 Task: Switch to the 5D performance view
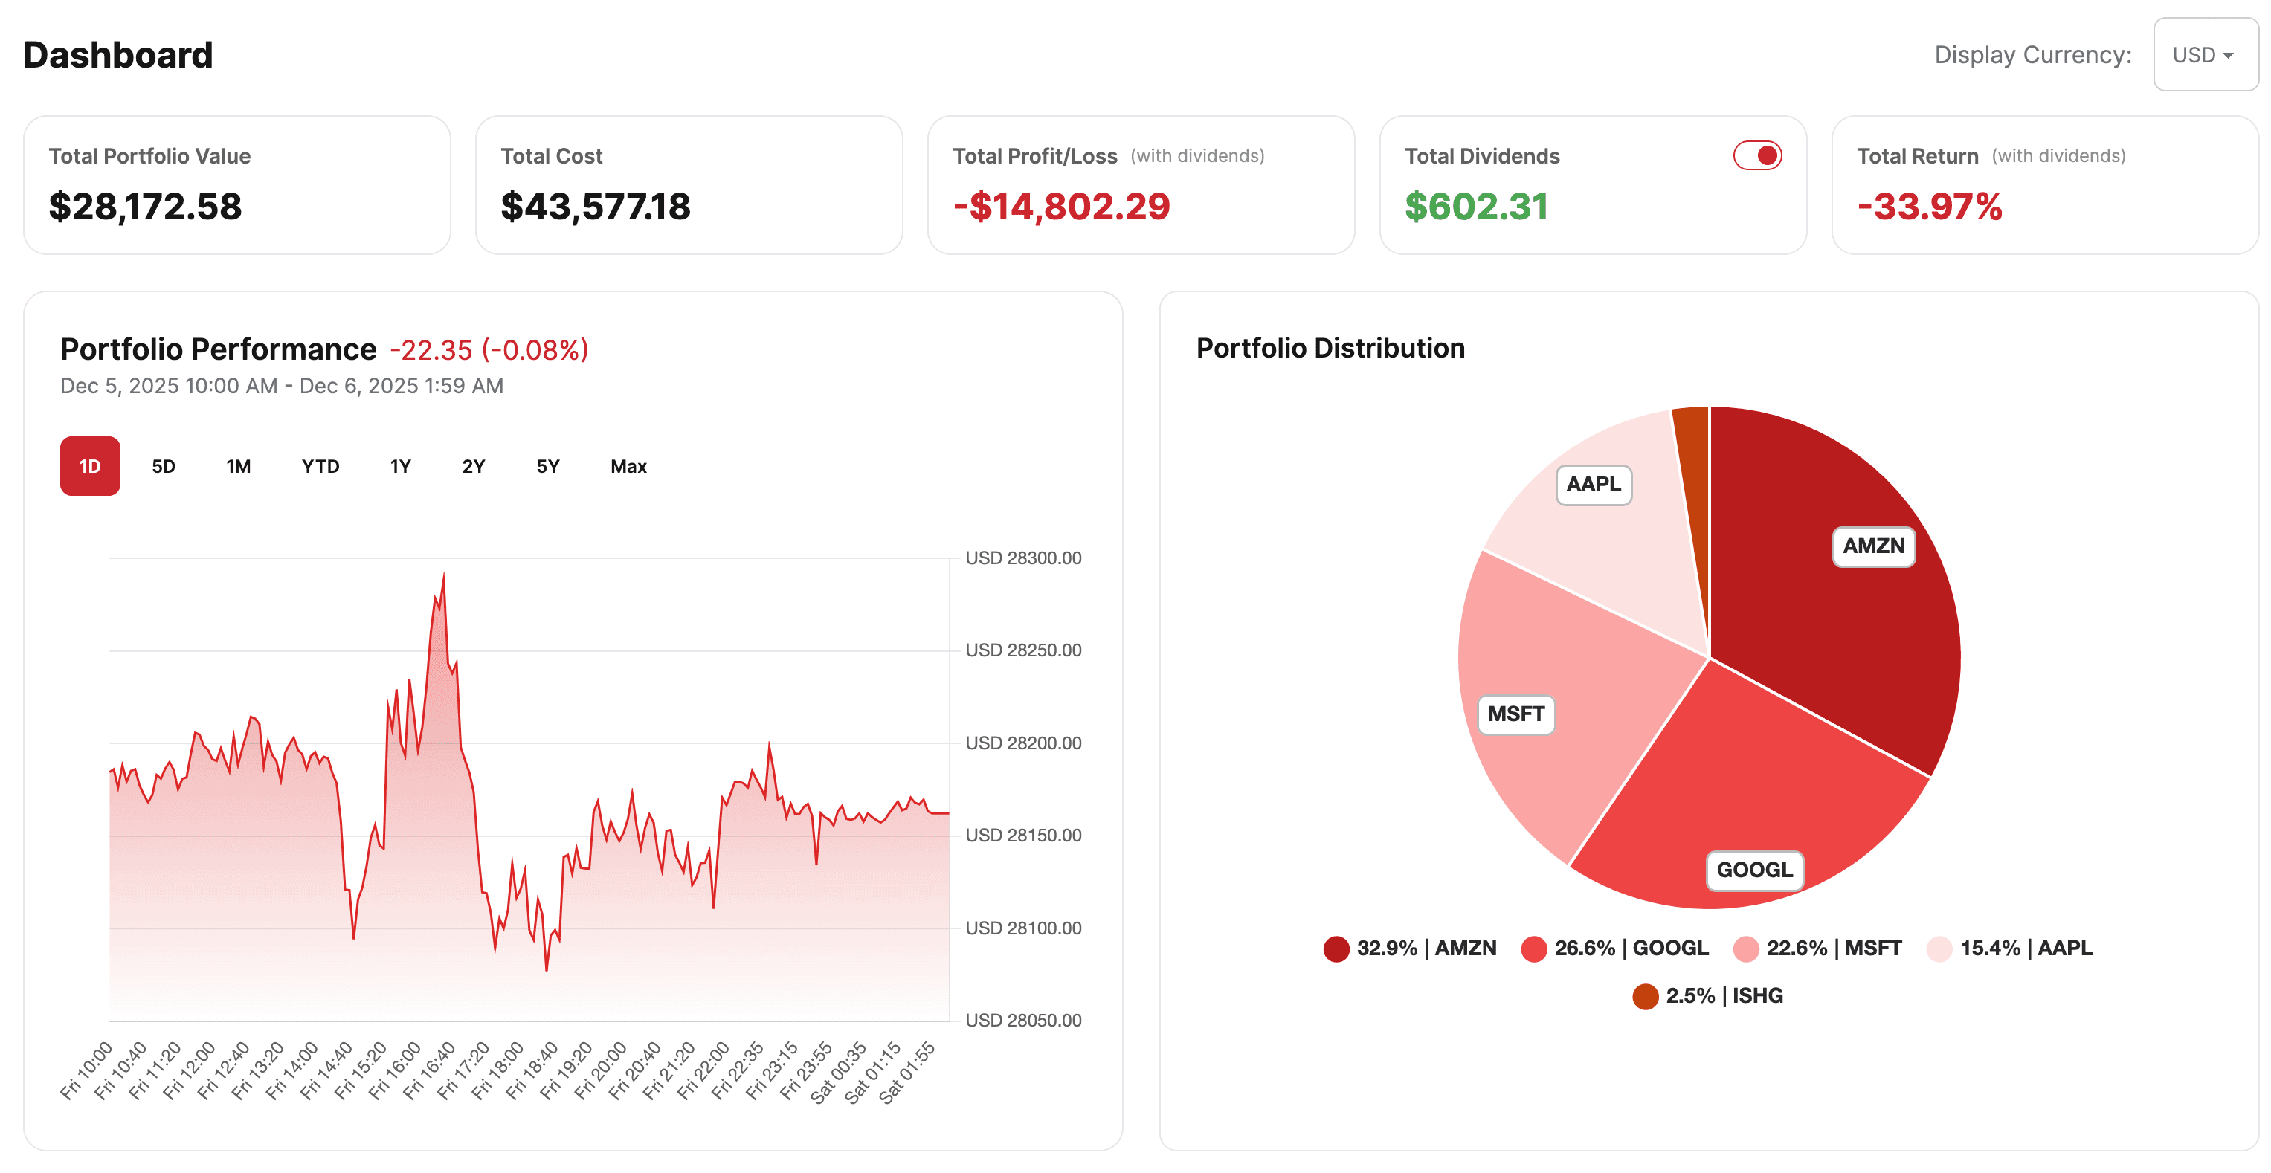tap(163, 466)
